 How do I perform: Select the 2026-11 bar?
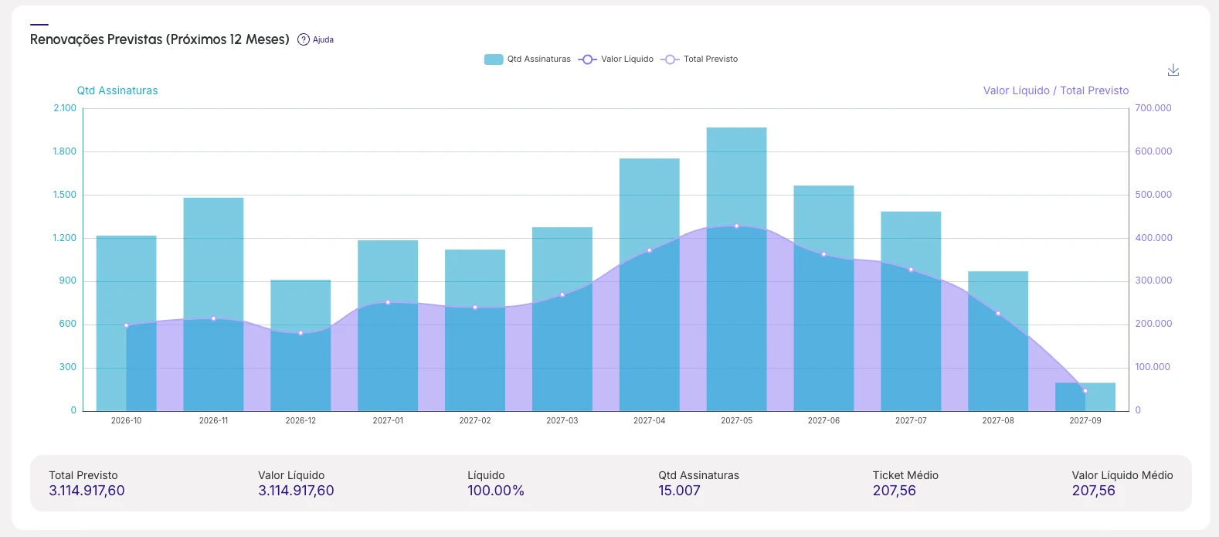click(x=213, y=304)
